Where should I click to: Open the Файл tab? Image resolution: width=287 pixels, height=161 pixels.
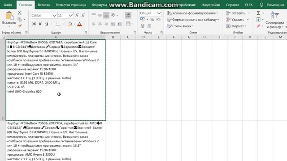point(8,5)
